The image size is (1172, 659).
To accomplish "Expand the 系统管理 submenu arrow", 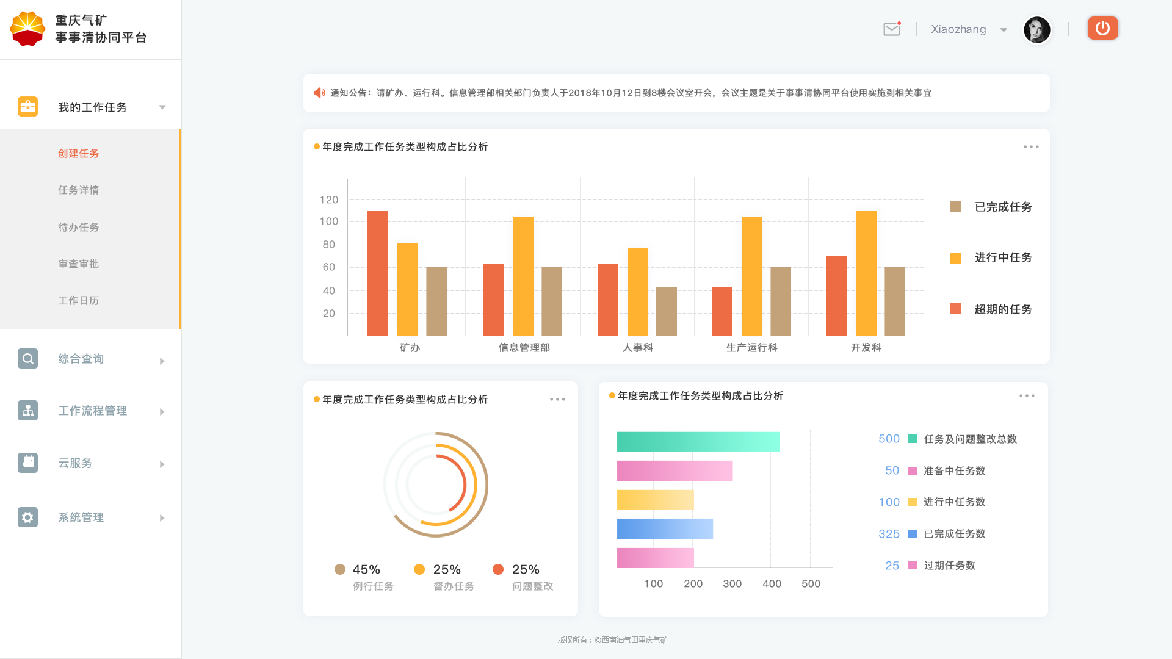I will pyautogui.click(x=162, y=518).
